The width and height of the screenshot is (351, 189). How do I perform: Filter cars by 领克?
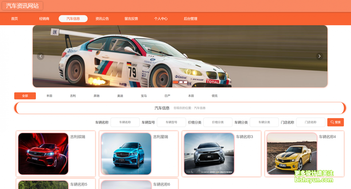tap(215, 96)
